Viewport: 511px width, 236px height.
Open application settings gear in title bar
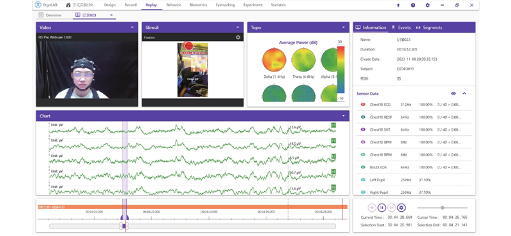pos(427,5)
